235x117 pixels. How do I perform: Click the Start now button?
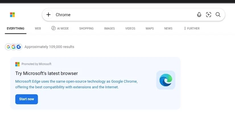coord(26,99)
